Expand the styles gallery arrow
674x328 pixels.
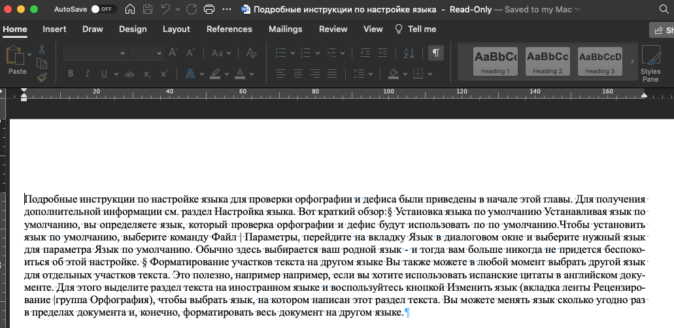(x=632, y=61)
